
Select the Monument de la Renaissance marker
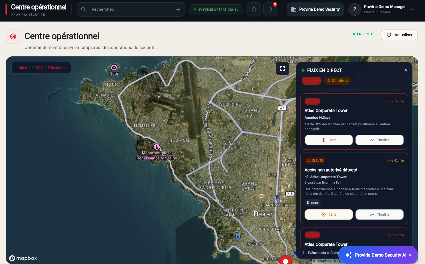pyautogui.click(x=157, y=147)
